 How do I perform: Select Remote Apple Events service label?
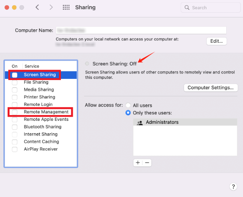[46, 119]
